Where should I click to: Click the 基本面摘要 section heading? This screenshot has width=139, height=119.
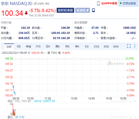81,23
